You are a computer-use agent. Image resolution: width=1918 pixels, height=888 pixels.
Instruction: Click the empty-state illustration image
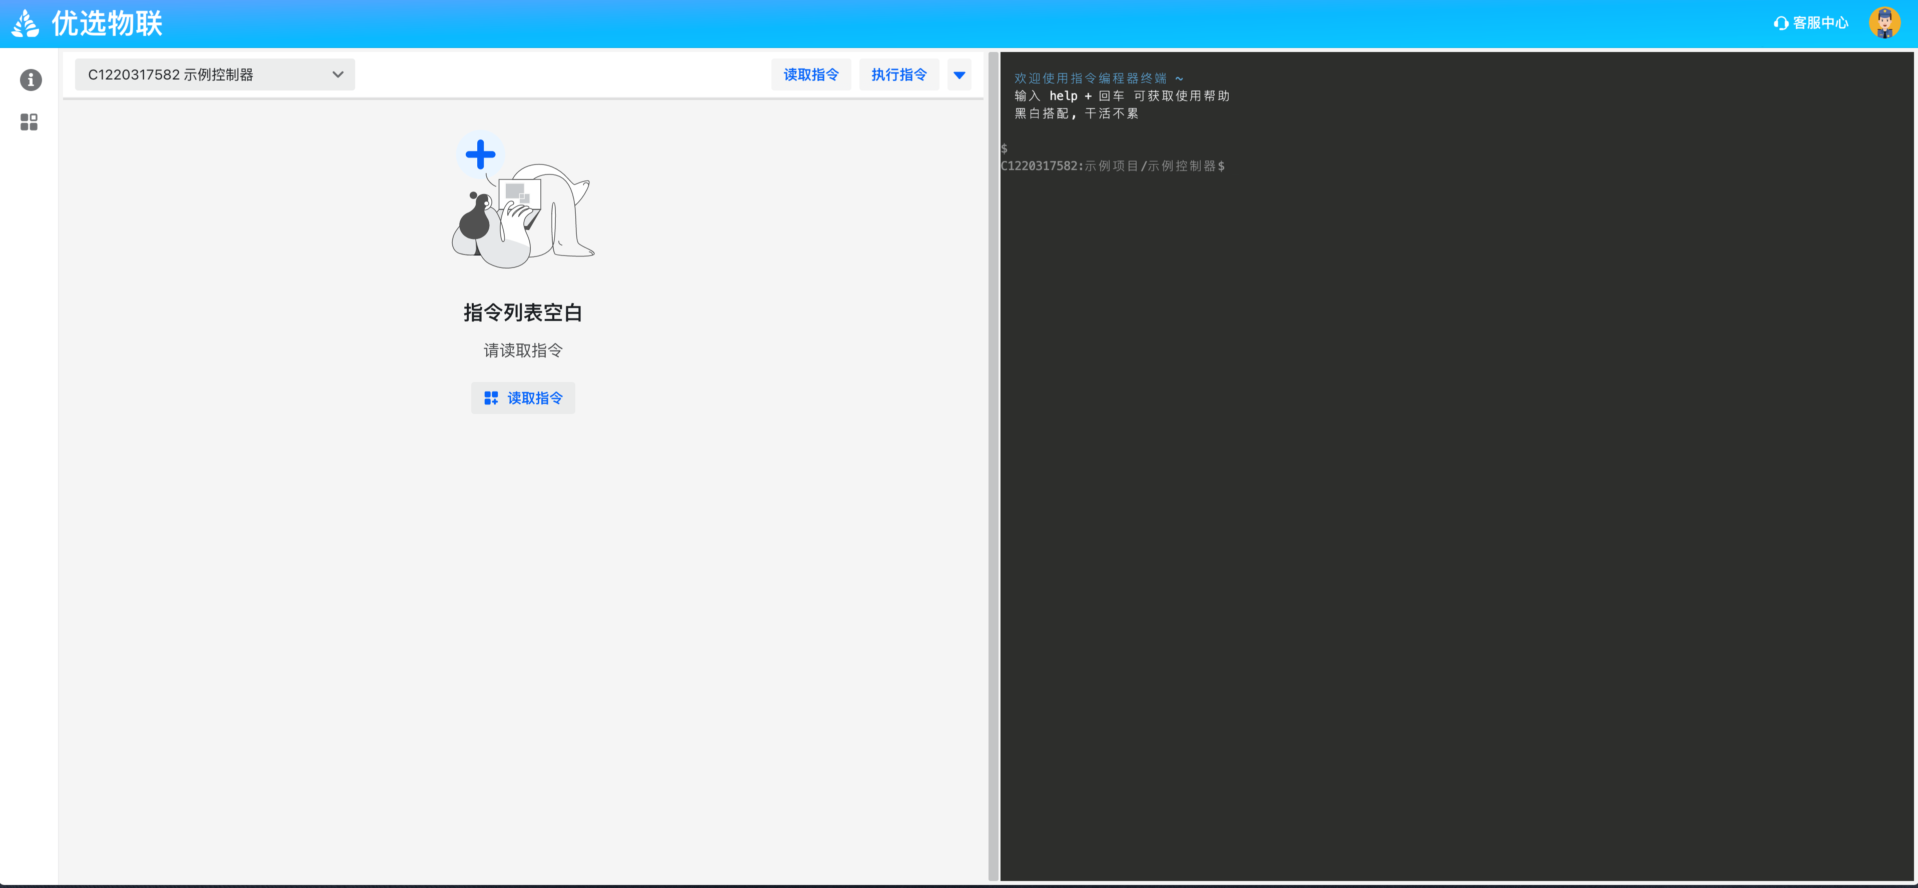(523, 200)
